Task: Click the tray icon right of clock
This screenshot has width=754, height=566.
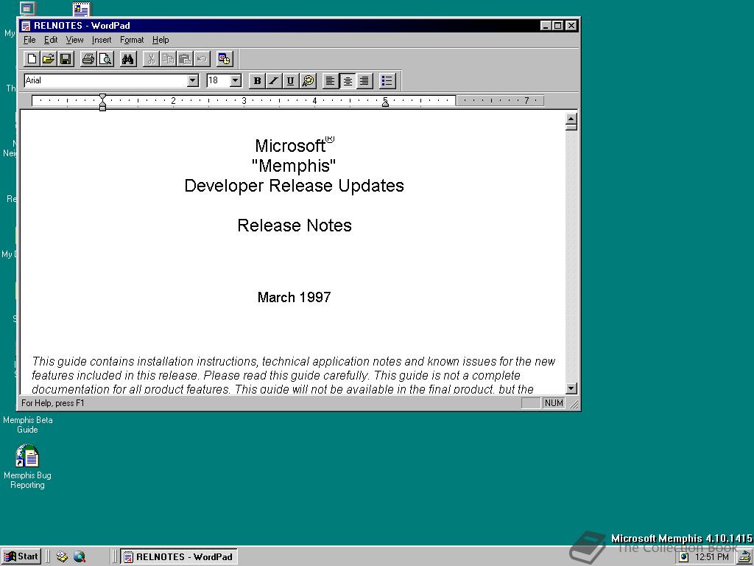Action: pyautogui.click(x=744, y=557)
